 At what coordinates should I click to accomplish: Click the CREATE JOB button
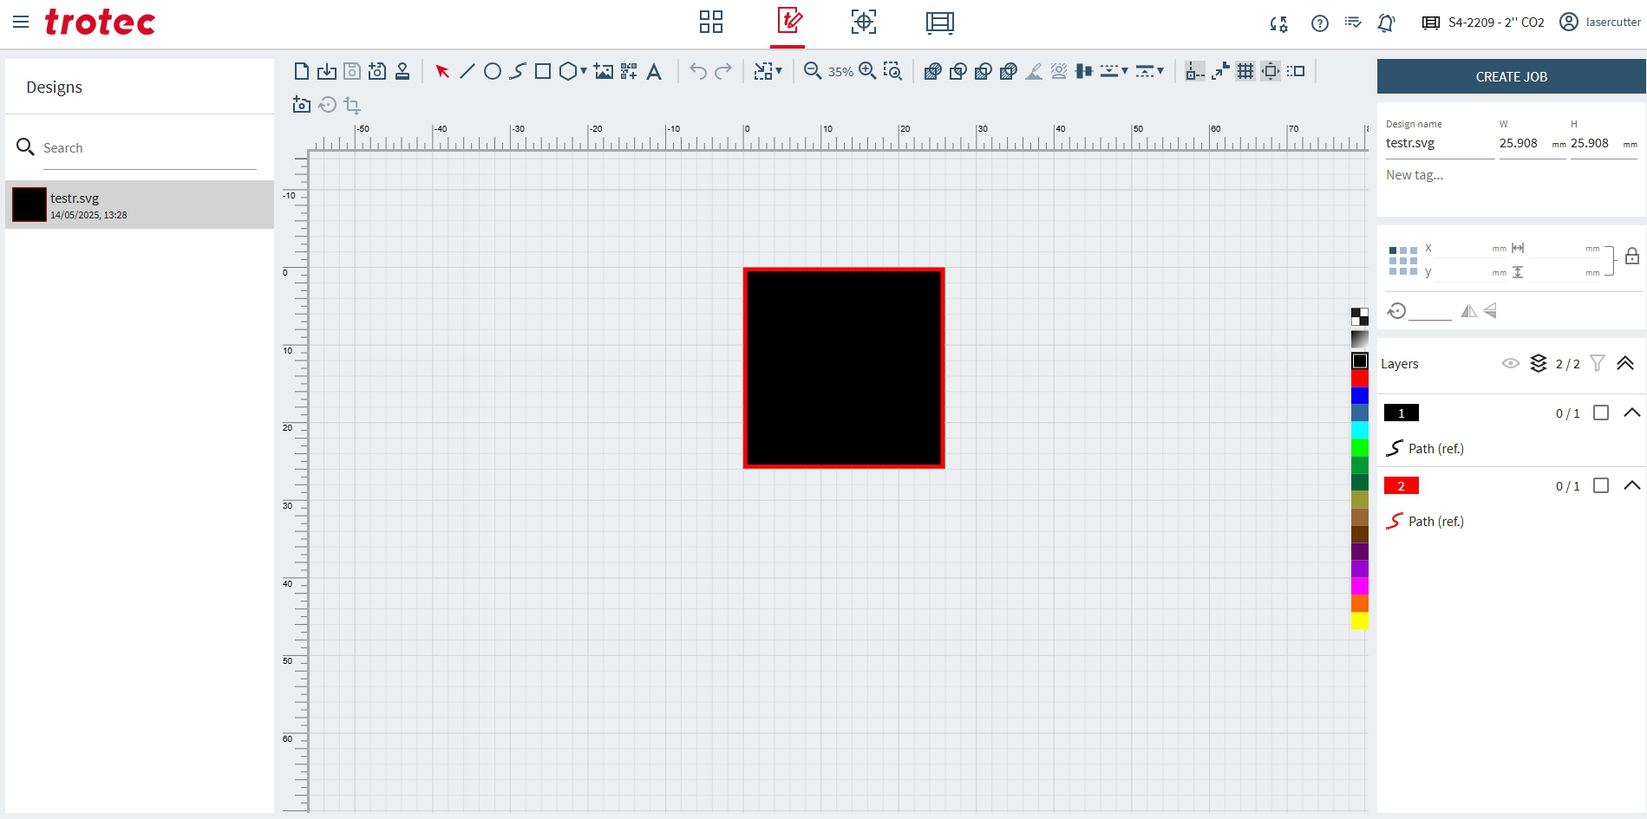1511,76
